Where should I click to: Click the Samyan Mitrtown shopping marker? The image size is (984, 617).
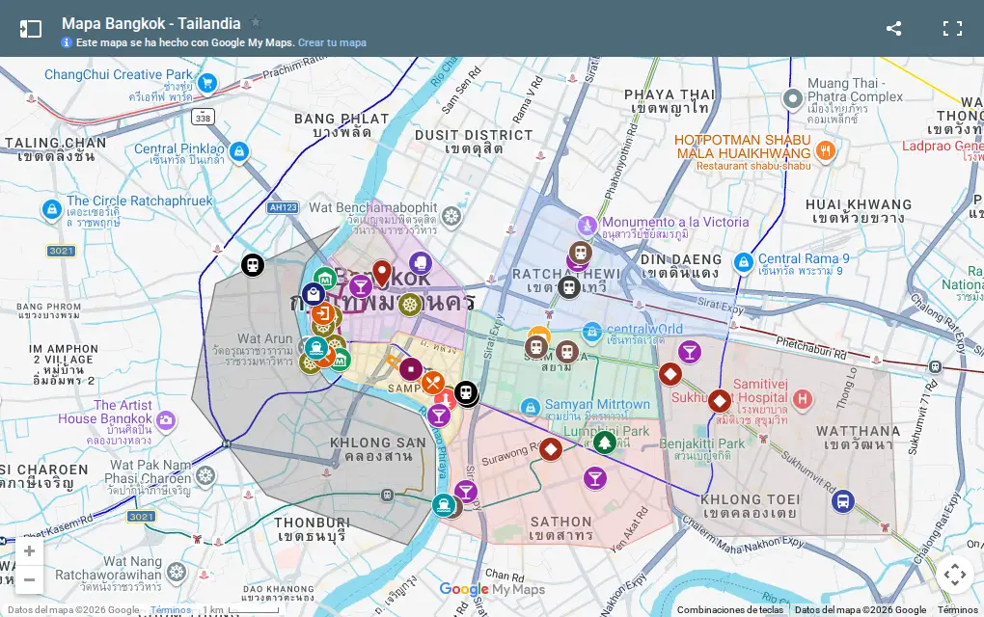531,408
